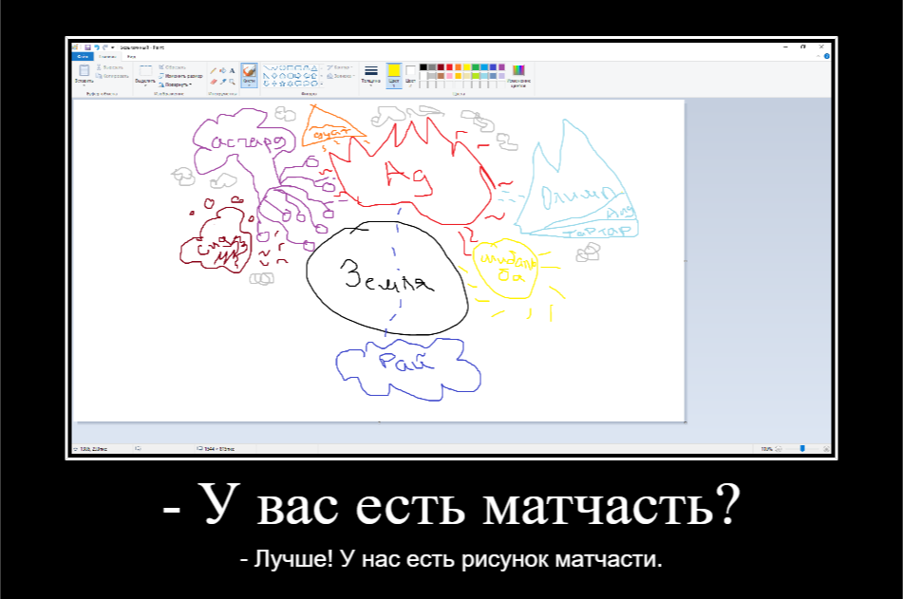This screenshot has height=599, width=903.
Task: Click the zoom in plus button
Action: coord(826,449)
